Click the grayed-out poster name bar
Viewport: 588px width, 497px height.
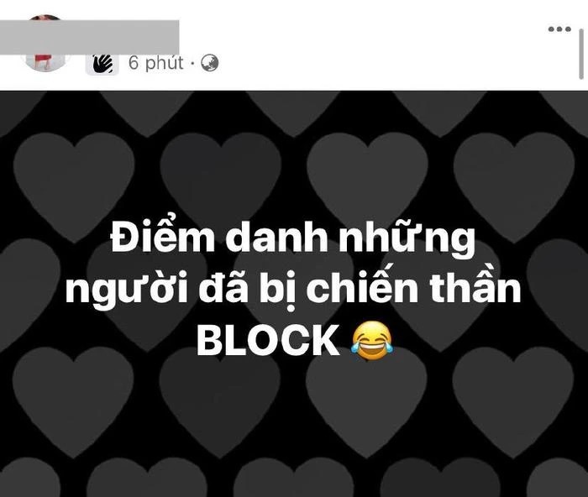tap(89, 37)
